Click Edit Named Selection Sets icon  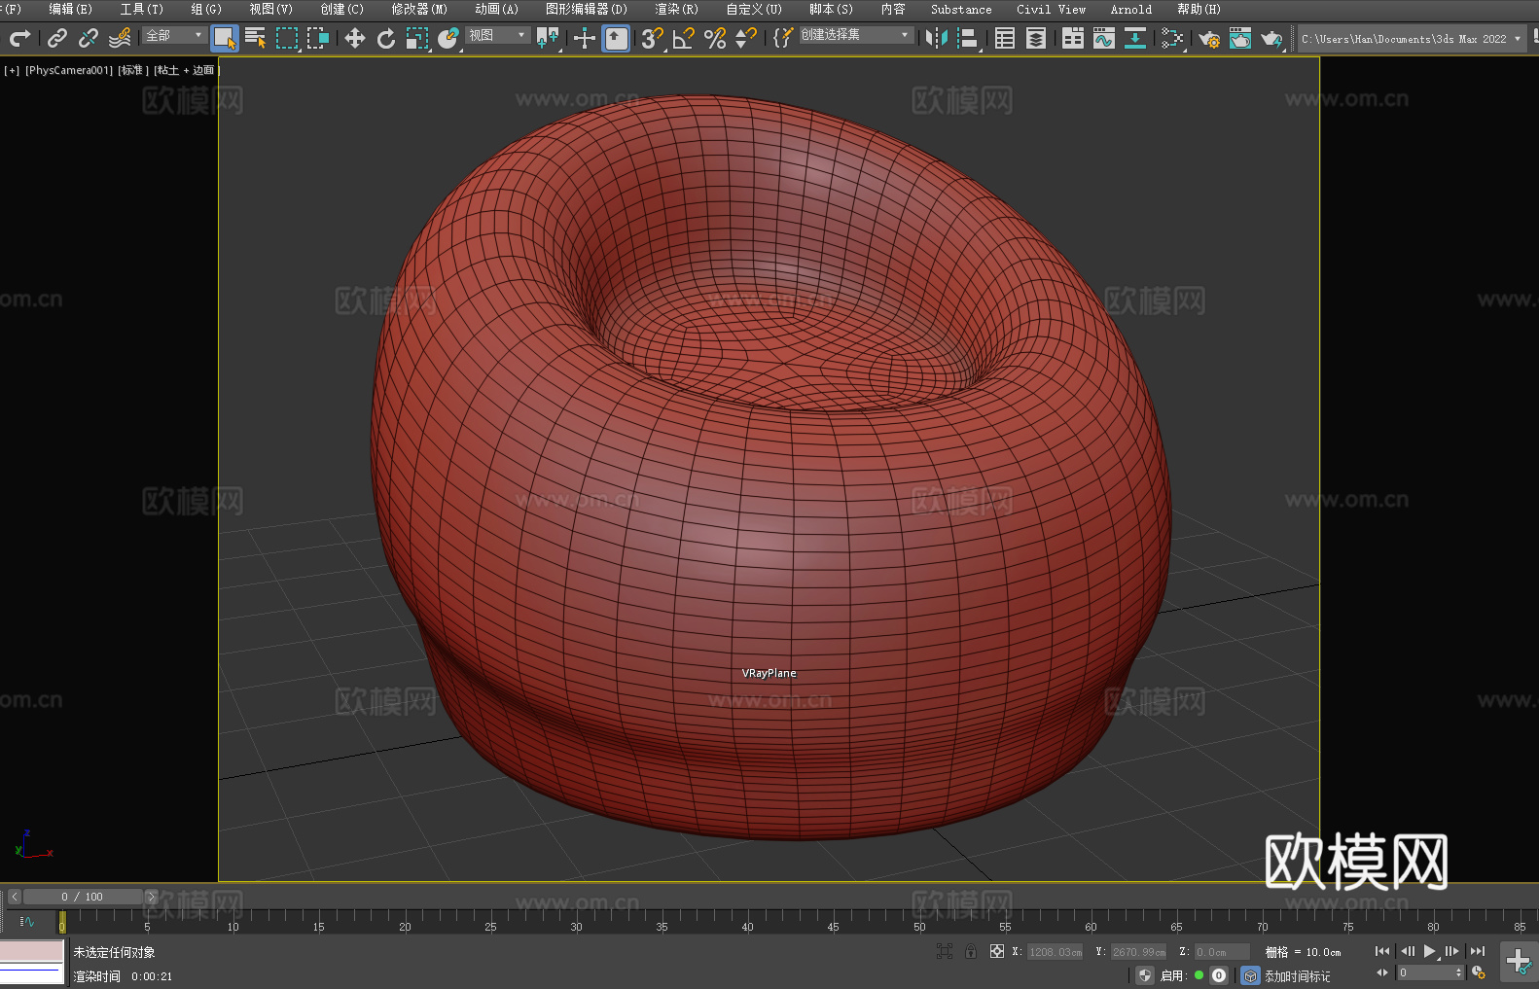point(783,38)
